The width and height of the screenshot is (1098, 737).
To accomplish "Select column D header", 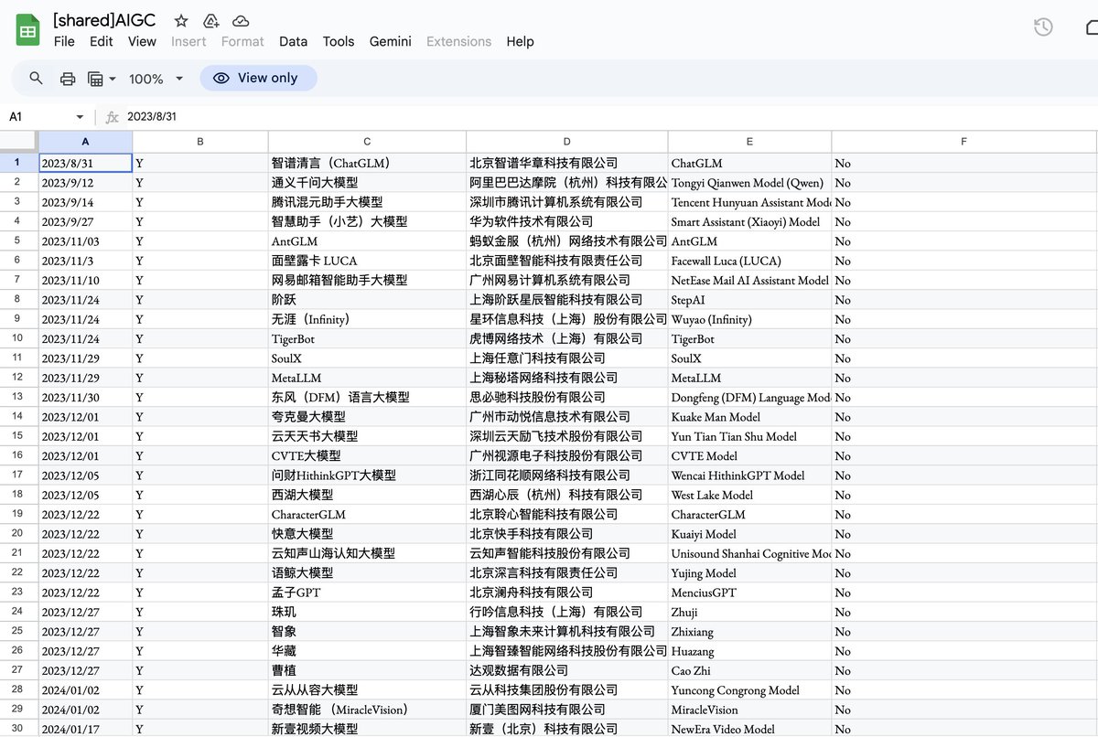I will coord(567,142).
